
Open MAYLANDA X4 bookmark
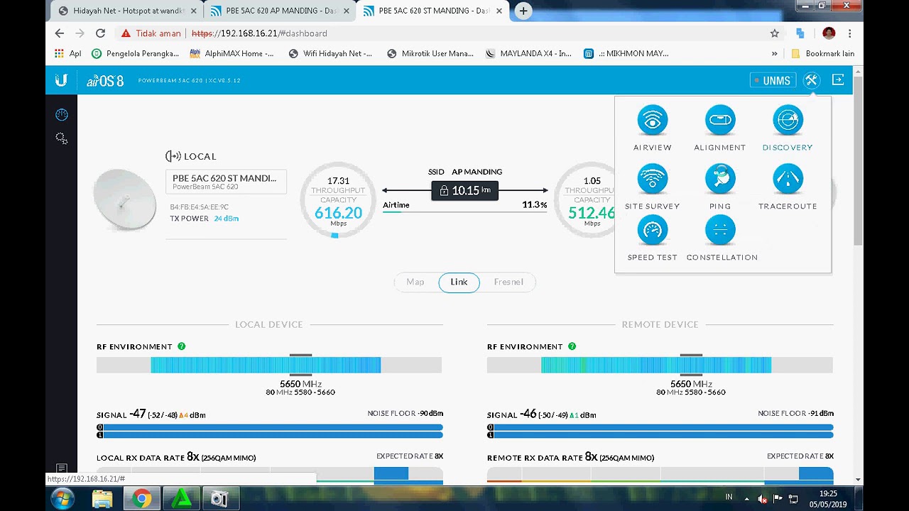pos(528,53)
